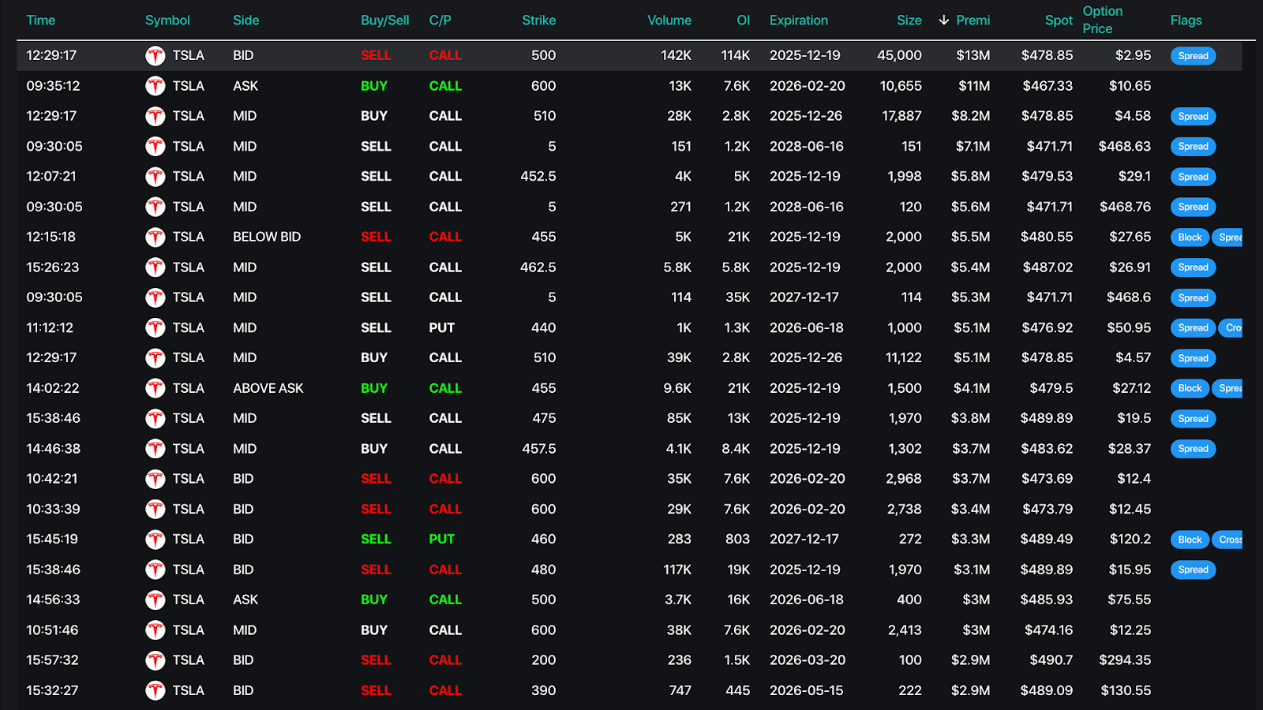Click Tesla logo in the 15:45:19 row
This screenshot has width=1263, height=710.
[156, 540]
